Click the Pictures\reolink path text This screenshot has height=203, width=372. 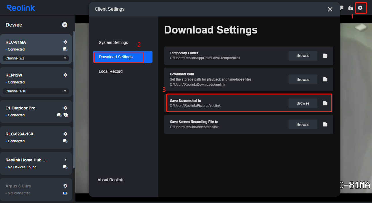195,106
